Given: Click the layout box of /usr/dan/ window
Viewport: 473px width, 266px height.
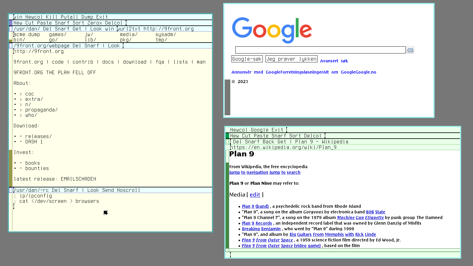Looking at the screenshot, I should [x=11, y=29].
